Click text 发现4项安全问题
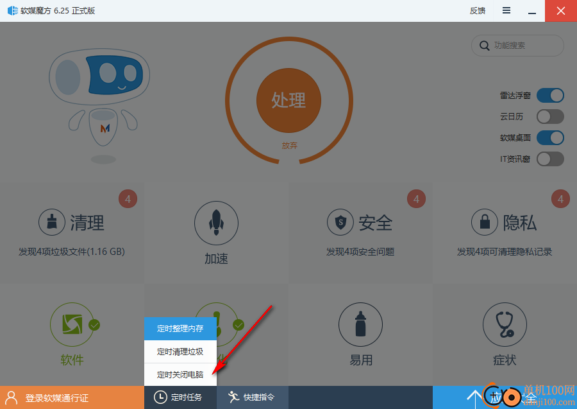The image size is (577, 409). pyautogui.click(x=360, y=252)
